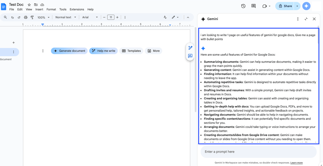
Task: Open the camera meeting dropdown arrow
Action: [270, 6]
